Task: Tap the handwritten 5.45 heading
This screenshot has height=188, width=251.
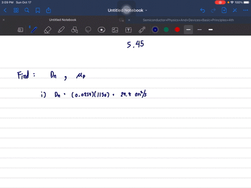Action: point(135,44)
